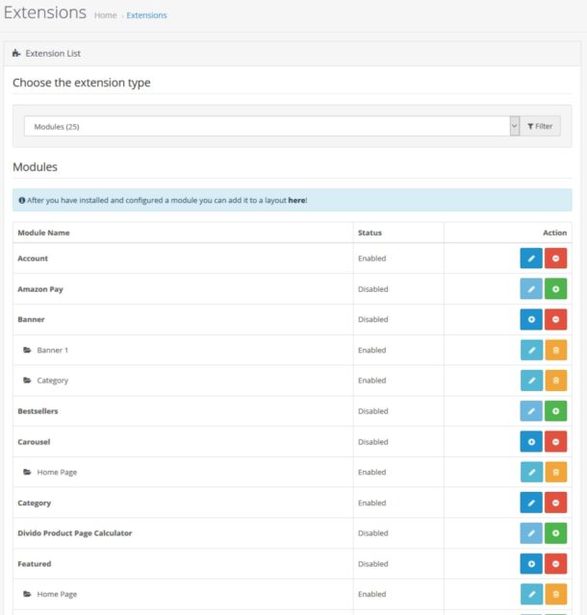The image size is (587, 615).
Task: Click the Module Name column header
Action: (x=43, y=233)
